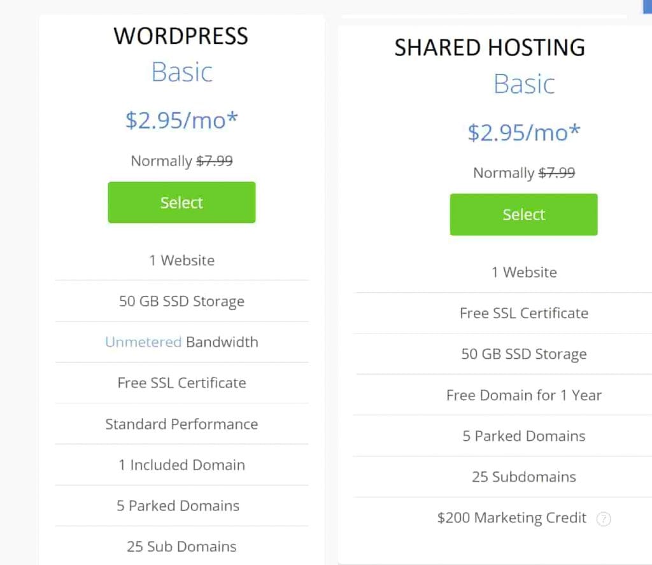Screen dimensions: 652x565
Task: Click Free SSL Certificate under Shared Hosting
Action: click(523, 313)
